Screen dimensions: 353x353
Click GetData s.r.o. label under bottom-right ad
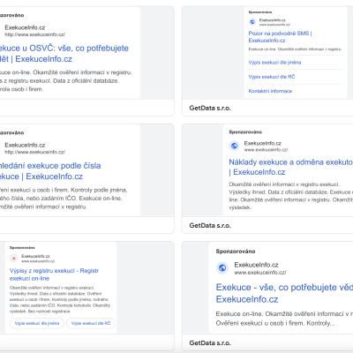tap(210, 342)
